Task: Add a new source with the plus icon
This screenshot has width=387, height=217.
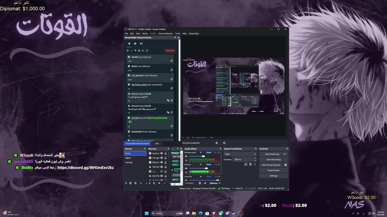Action: click(149, 183)
